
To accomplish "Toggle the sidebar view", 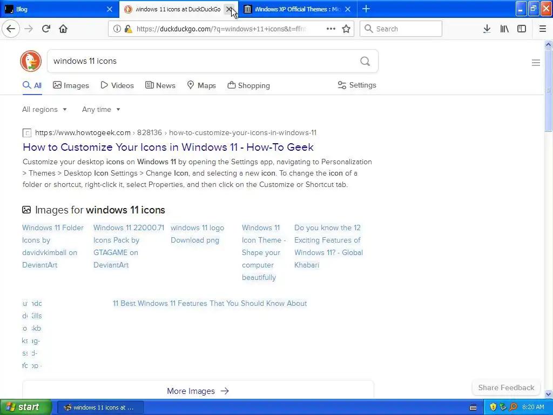I will coord(522,29).
